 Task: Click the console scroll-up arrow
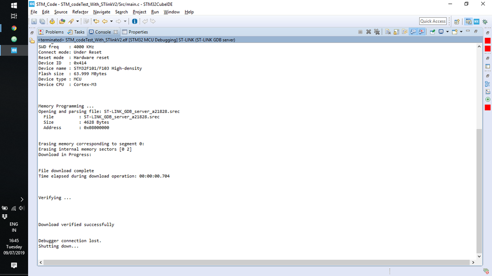(479, 46)
